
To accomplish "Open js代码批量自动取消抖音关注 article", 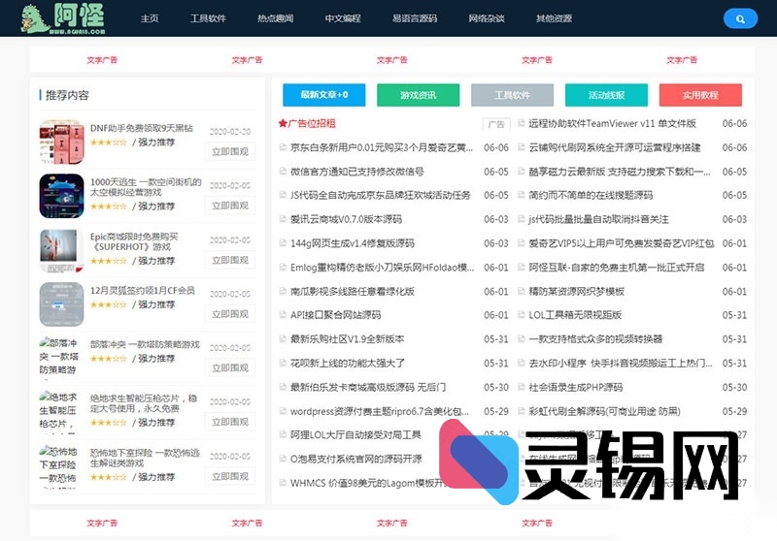I will pyautogui.click(x=598, y=219).
